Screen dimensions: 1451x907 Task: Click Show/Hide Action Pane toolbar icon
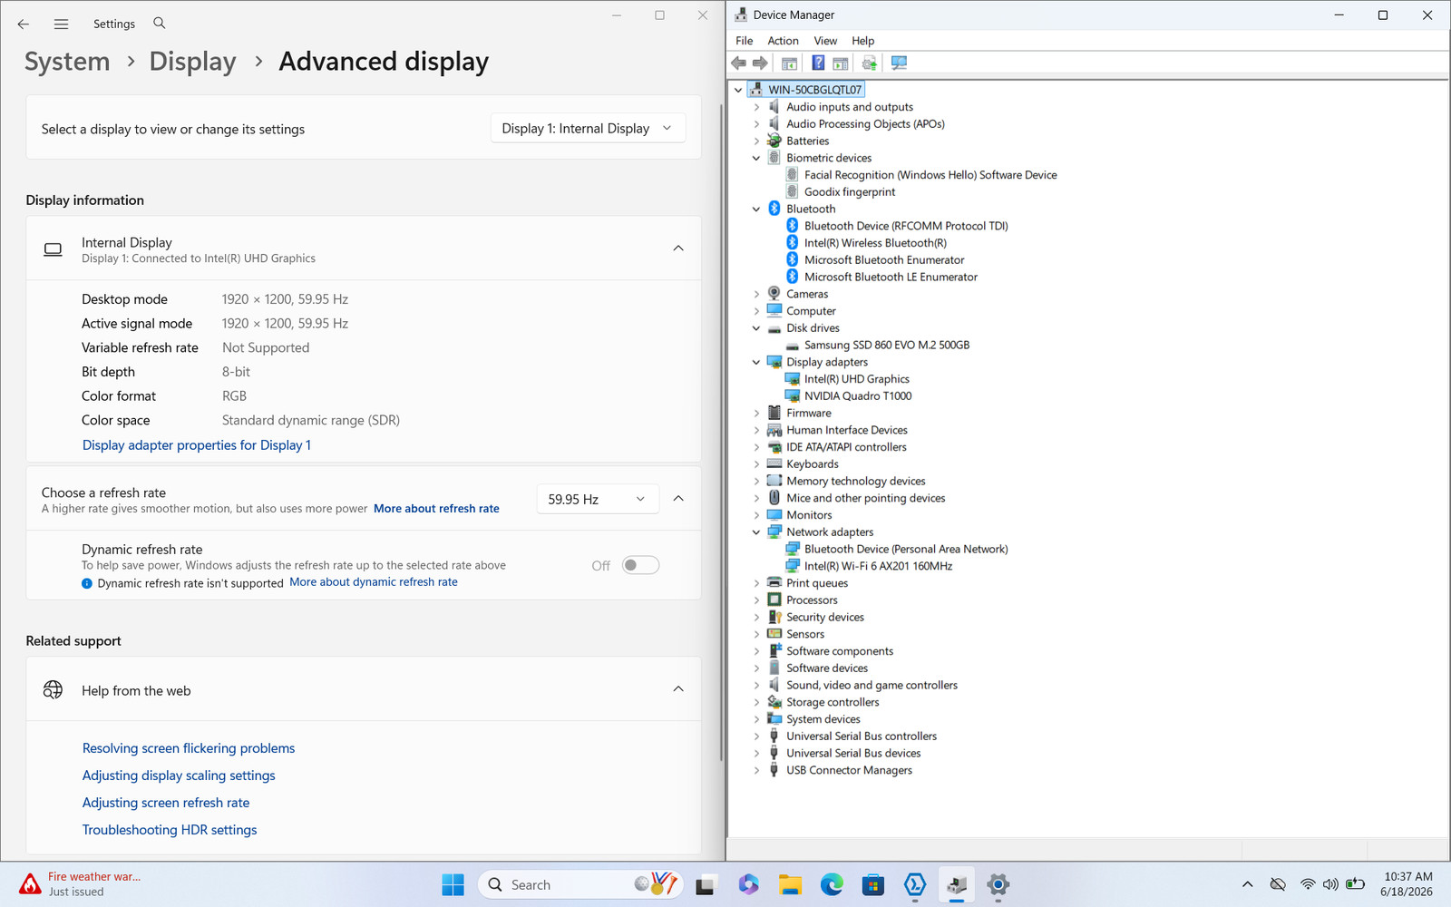click(841, 63)
